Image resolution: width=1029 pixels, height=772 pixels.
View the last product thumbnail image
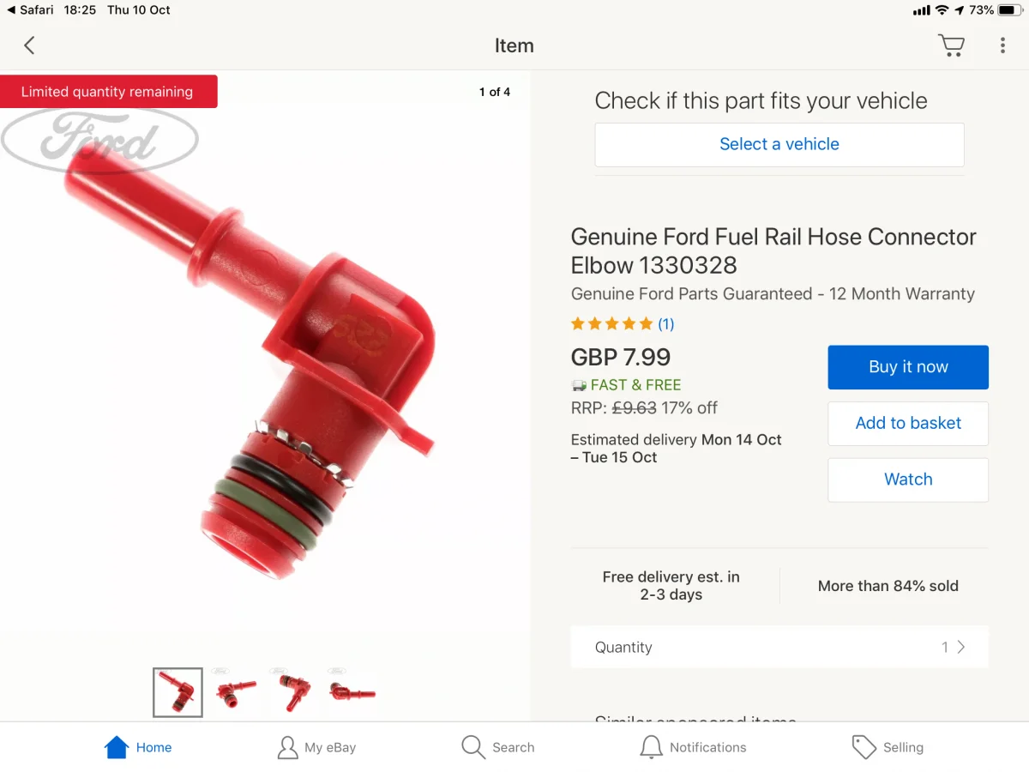click(351, 692)
